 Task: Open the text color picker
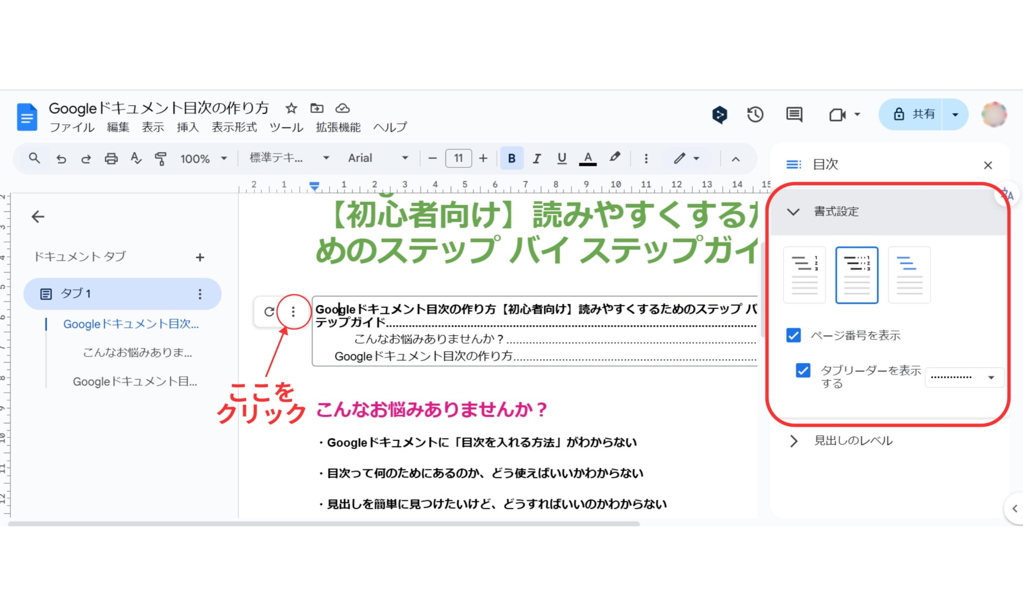588,159
